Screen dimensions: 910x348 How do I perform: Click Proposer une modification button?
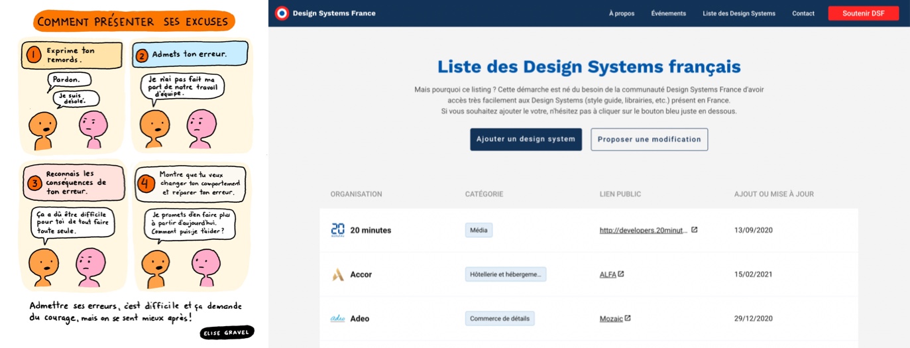pyautogui.click(x=649, y=139)
